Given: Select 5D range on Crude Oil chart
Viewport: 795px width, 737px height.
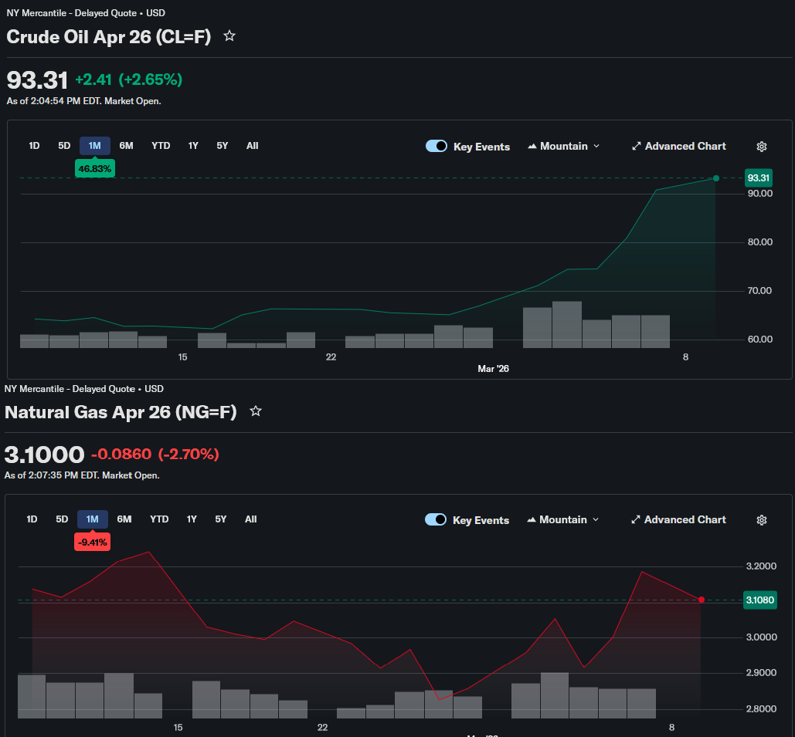Looking at the screenshot, I should pyautogui.click(x=64, y=146).
